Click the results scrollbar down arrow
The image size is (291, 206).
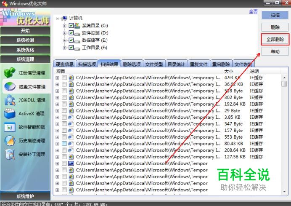click(x=284, y=191)
